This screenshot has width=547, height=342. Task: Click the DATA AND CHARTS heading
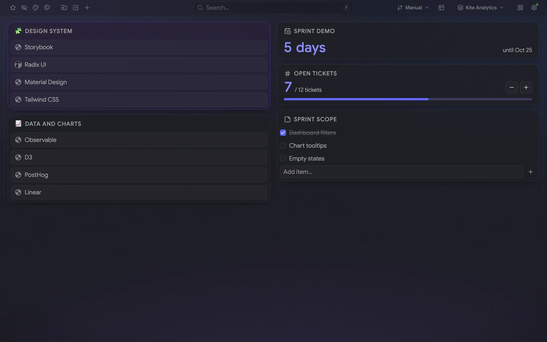click(x=53, y=124)
